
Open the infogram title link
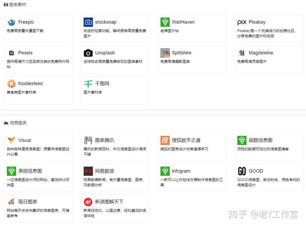coord(181,171)
